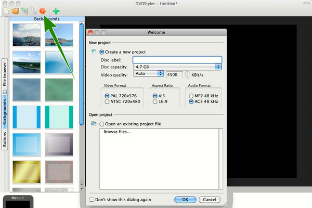312x208 pixels.
Task: Switch to the Backgrounds side tab
Action: [x=5, y=112]
